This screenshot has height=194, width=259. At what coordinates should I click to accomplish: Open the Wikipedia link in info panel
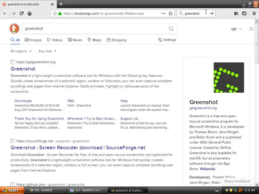click(207, 169)
